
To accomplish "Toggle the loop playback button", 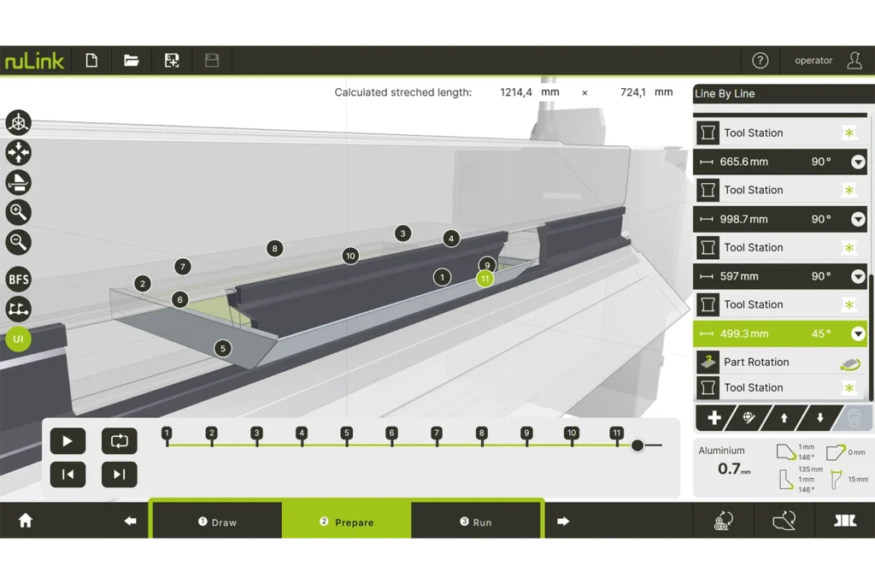I will pos(119,441).
